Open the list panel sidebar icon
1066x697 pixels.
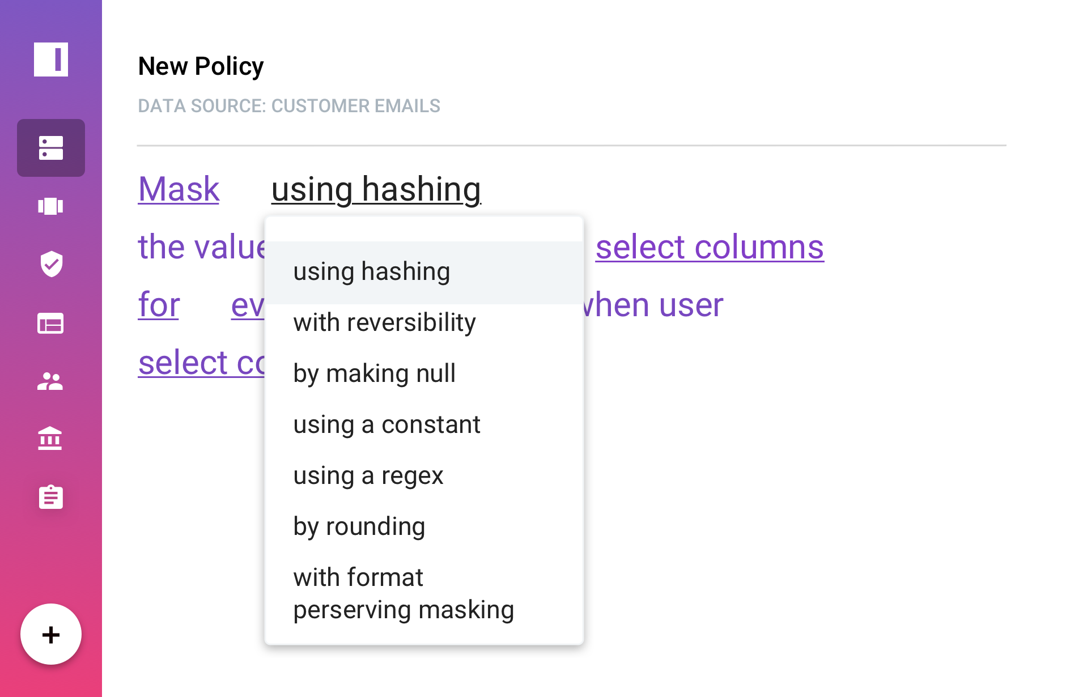tap(51, 324)
